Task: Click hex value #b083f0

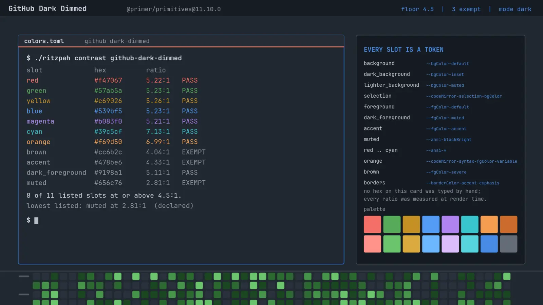Action: point(108,121)
